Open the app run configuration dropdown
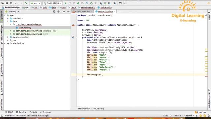This screenshot has width=211, height=119. (35, 3)
